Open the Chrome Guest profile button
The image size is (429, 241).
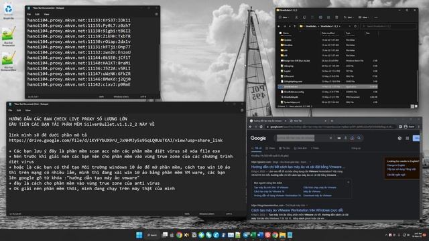click(x=410, y=127)
